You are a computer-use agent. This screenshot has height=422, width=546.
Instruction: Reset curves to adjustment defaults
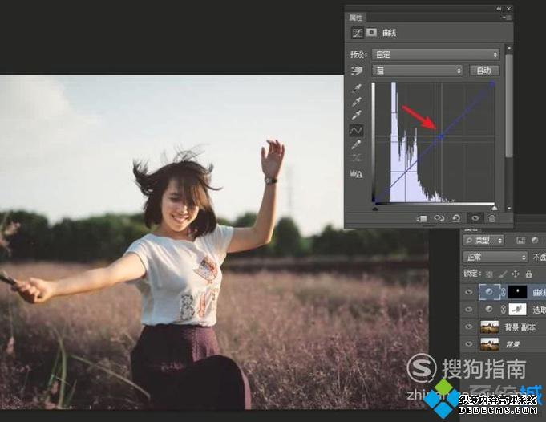point(458,217)
